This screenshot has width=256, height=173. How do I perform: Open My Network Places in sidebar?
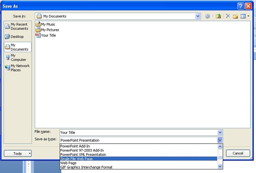18,68
